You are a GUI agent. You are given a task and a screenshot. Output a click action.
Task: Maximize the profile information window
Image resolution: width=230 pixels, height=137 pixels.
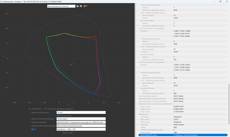pos(220,2)
